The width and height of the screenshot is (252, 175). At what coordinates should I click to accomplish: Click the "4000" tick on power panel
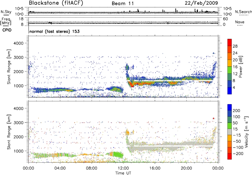tap(18, 43)
